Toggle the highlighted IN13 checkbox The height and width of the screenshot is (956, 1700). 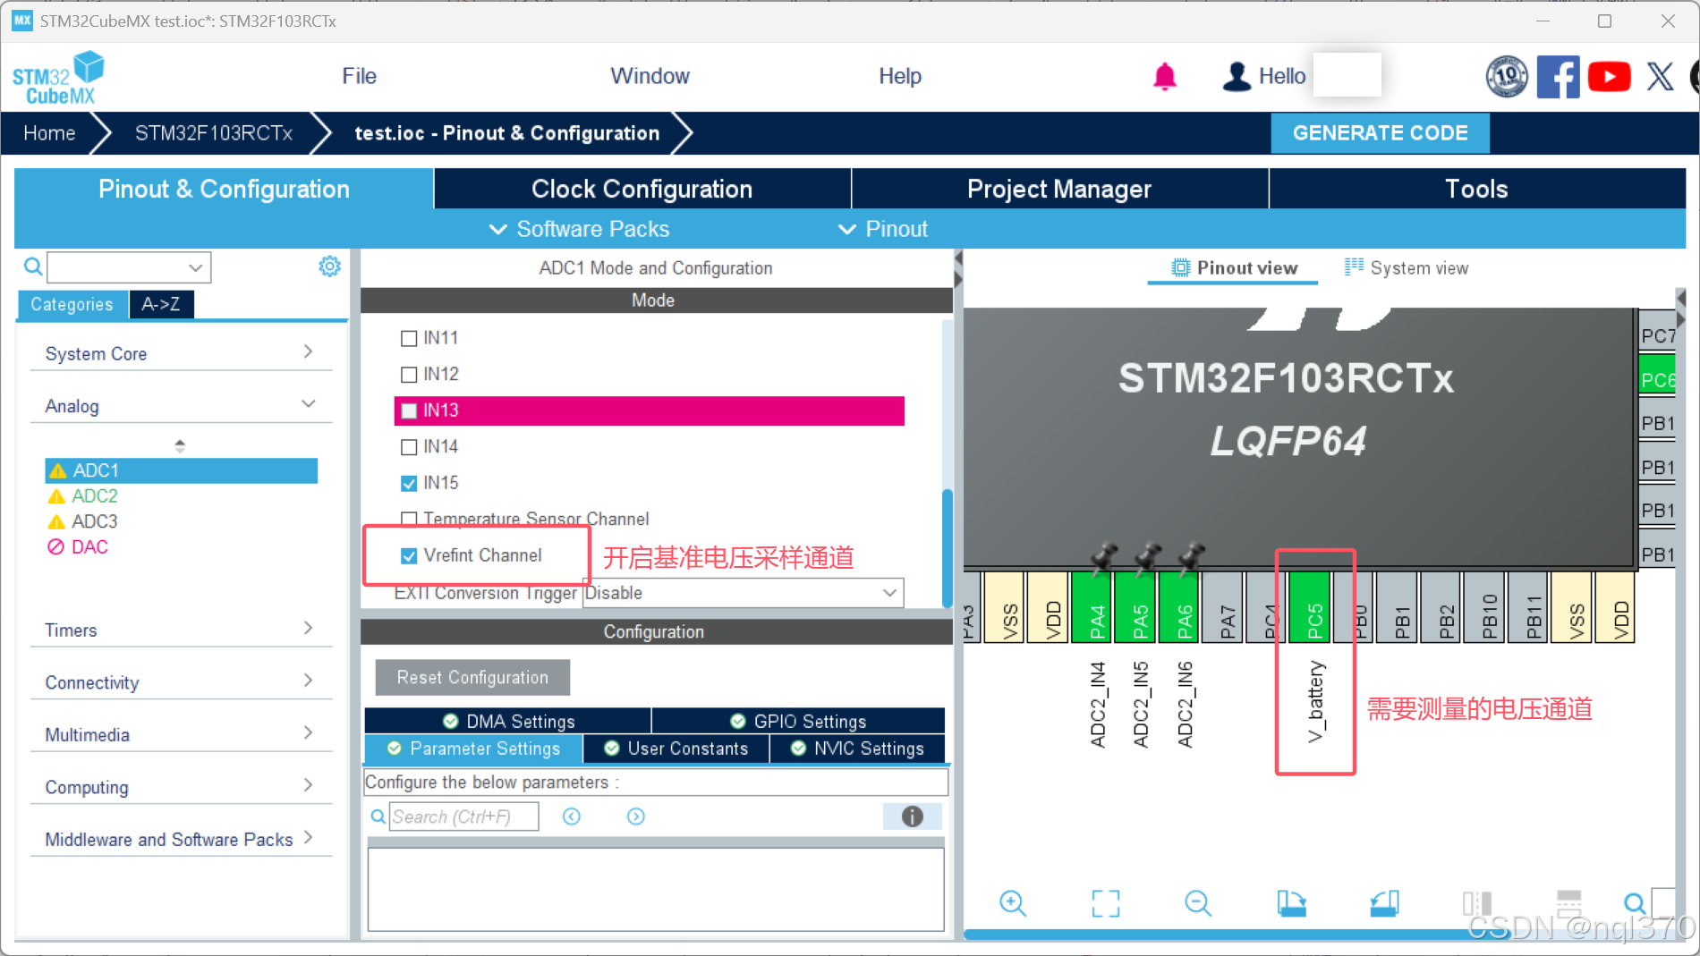[409, 410]
